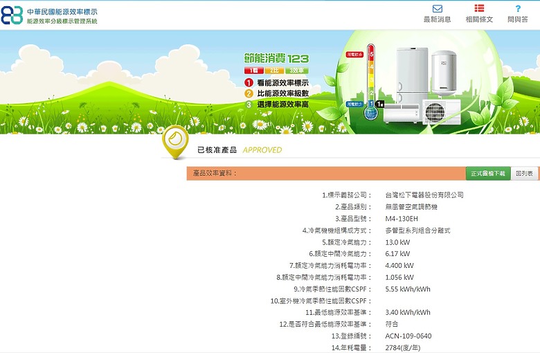Select registration number ACN-109-0640
The height and width of the screenshot is (353, 540).
[x=408, y=336]
